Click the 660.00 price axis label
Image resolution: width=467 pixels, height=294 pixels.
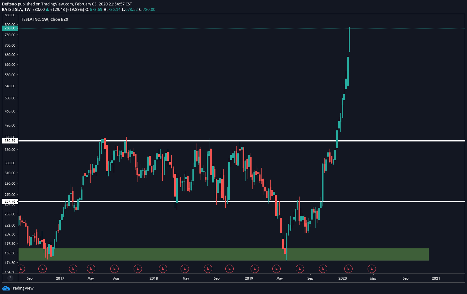tap(10, 55)
